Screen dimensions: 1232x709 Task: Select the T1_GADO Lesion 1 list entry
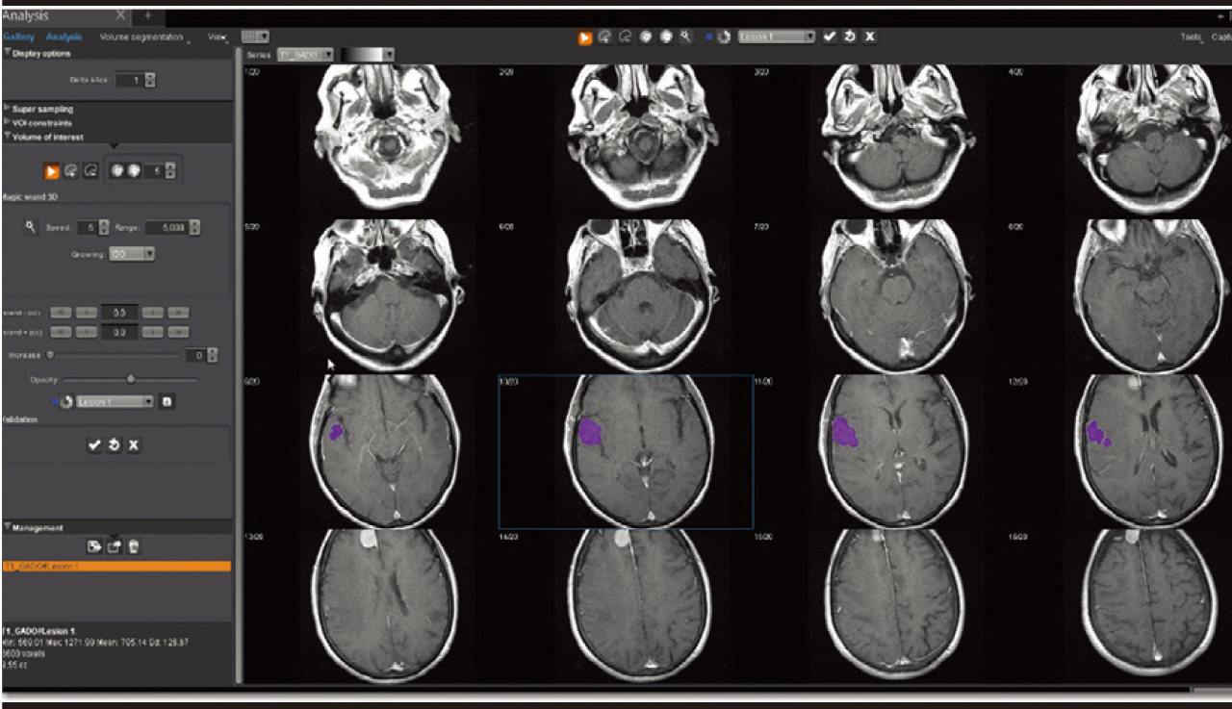point(116,567)
